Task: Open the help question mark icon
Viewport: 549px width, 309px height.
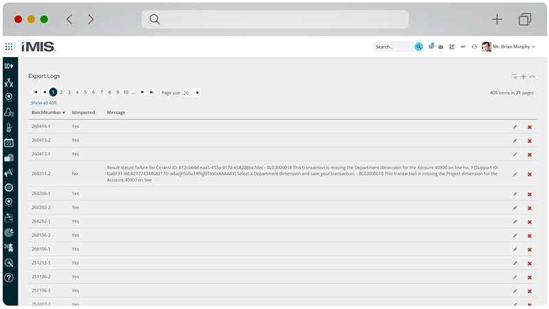Action: [x=9, y=278]
